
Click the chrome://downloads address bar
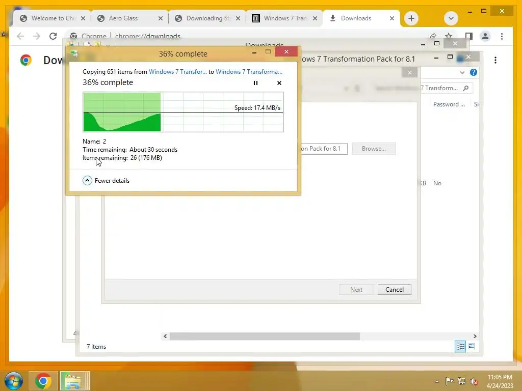pyautogui.click(x=147, y=36)
